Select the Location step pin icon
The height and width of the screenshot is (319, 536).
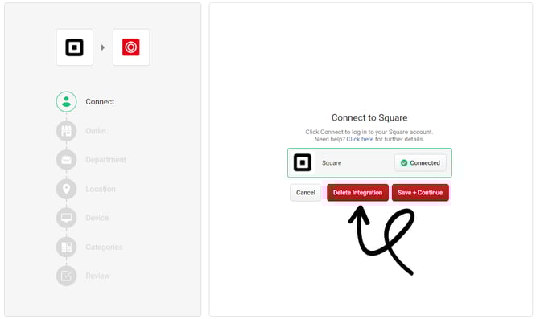tap(66, 189)
